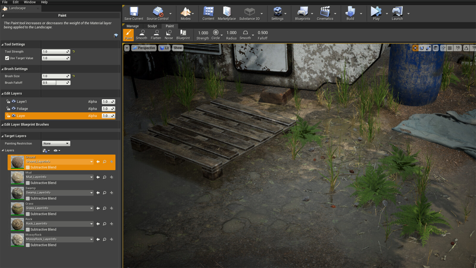
Task: Enable Subtractive Blend for Swamp layer
Action: coord(28,198)
